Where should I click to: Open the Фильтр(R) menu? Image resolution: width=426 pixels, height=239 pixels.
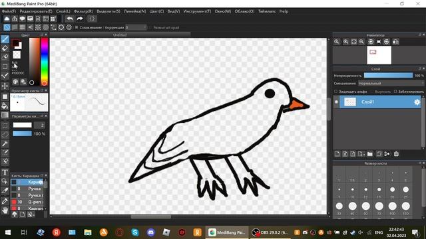click(x=83, y=11)
